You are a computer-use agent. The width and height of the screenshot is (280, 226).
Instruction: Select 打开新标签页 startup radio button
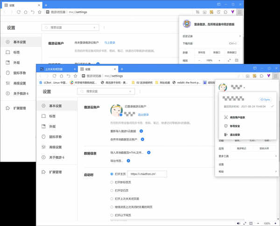(112, 182)
